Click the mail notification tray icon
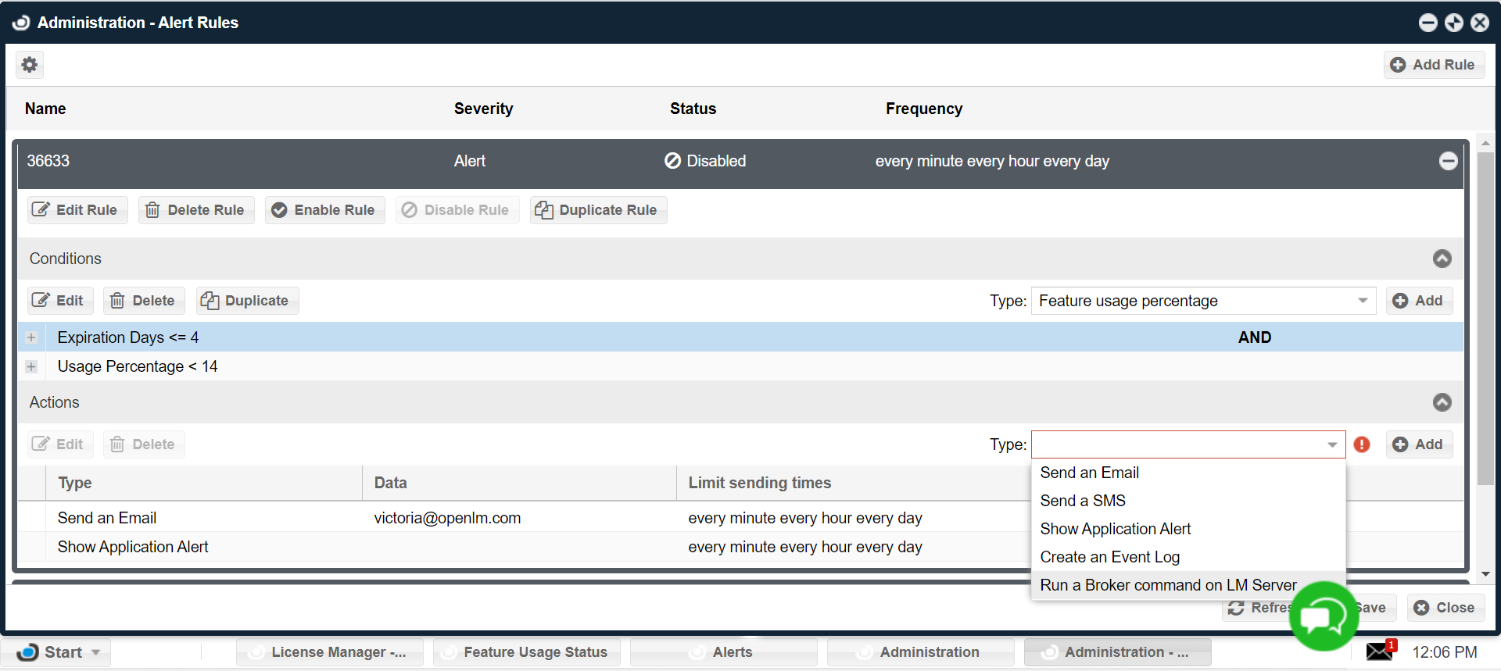Image resolution: width=1501 pixels, height=671 pixels. pyautogui.click(x=1380, y=651)
